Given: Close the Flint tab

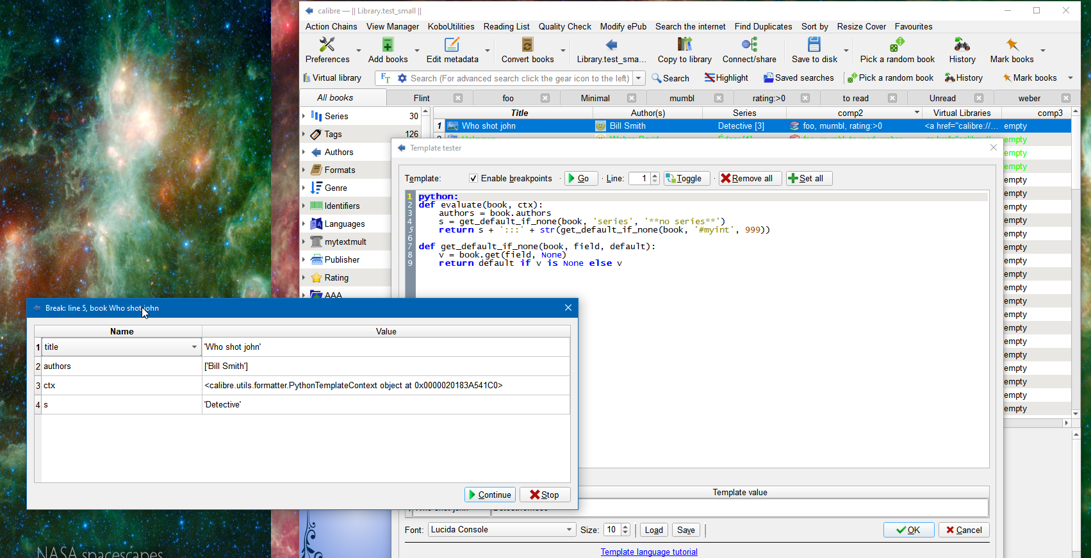Looking at the screenshot, I should [458, 98].
